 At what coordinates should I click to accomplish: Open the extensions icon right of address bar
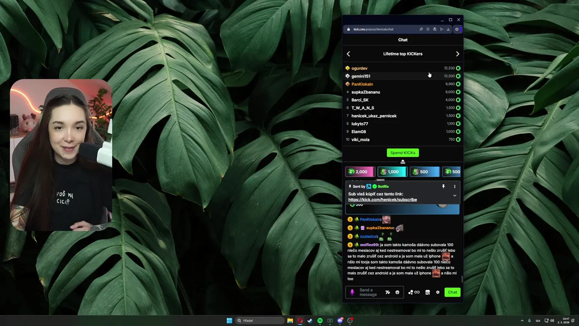(x=457, y=29)
